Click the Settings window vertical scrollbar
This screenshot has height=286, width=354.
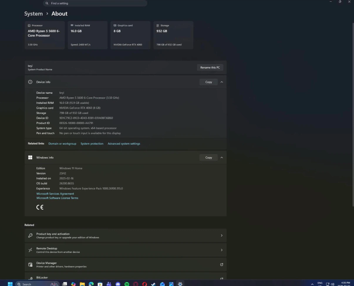(x=353, y=114)
